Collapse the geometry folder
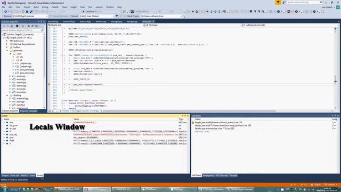This screenshot has width=341, height=192. 7,51
